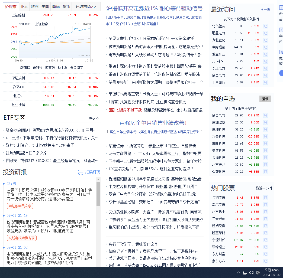Click the 吧 icon next to 宁德时代

click(x=265, y=240)
